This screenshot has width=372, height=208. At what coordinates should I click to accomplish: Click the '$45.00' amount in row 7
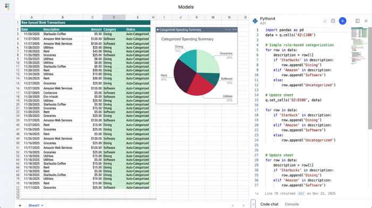(x=97, y=51)
